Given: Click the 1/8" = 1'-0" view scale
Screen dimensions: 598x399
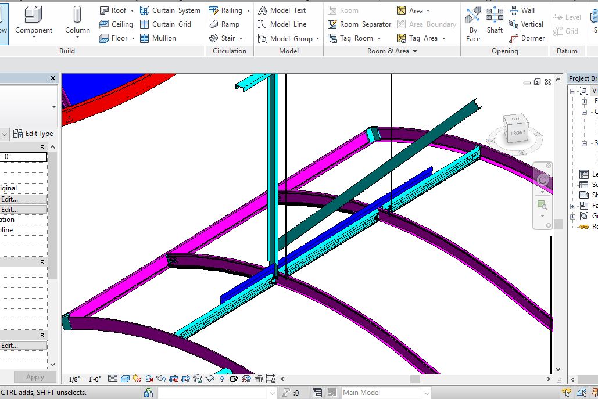Looking at the screenshot, I should pyautogui.click(x=85, y=379).
